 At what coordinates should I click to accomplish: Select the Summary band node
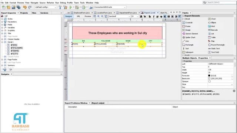point(11,65)
